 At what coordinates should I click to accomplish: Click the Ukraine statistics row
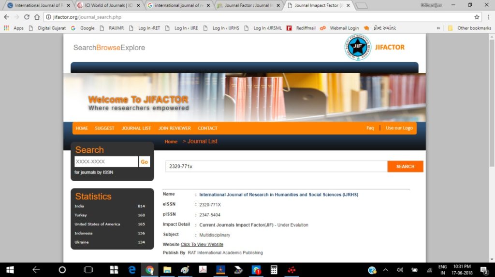click(x=110, y=242)
